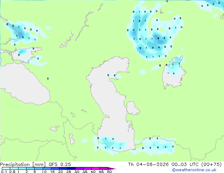Select the 2–5 mm legend color swatch
Viewport: 224px width, 173px height.
[30, 168]
